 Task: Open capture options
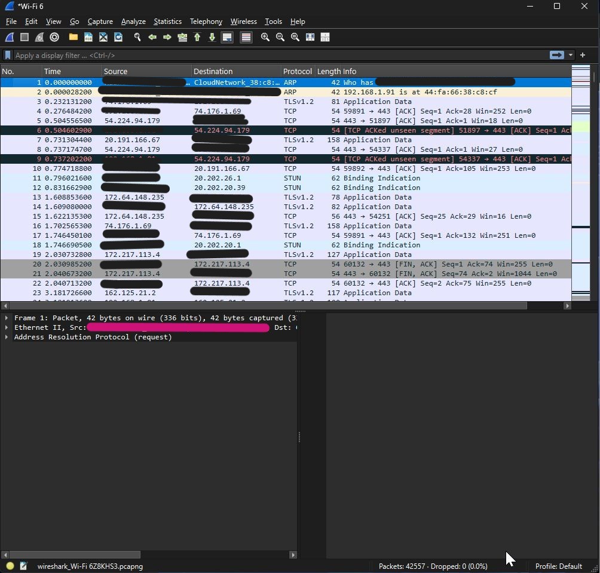click(x=54, y=37)
